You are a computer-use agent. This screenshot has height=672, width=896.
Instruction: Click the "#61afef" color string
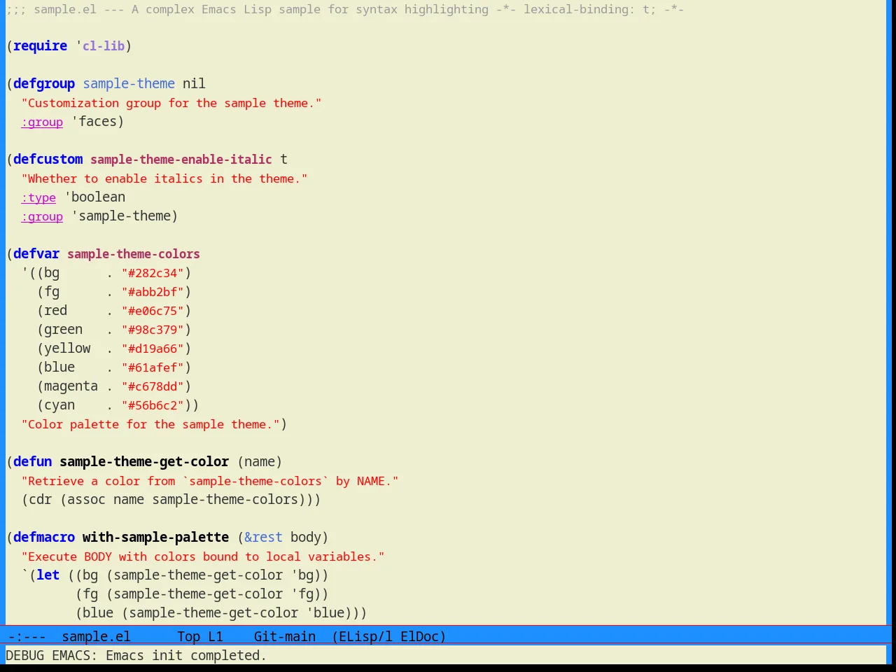[153, 367]
